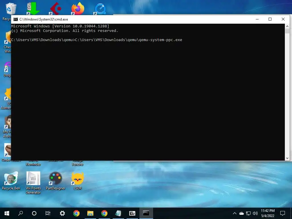Open the Action Center notifications icon

[283, 213]
